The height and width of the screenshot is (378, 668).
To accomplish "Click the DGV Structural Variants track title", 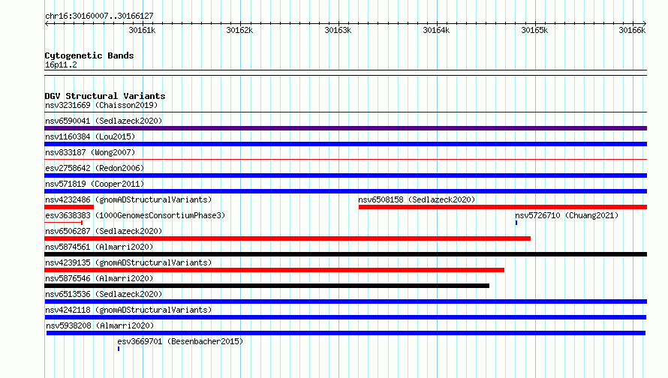I will click(105, 96).
